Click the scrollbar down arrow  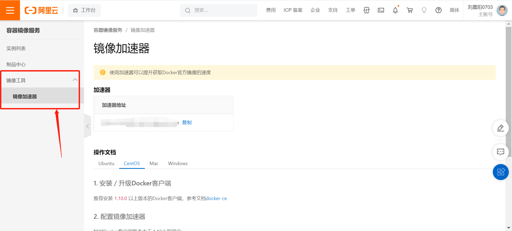[x=509, y=228]
